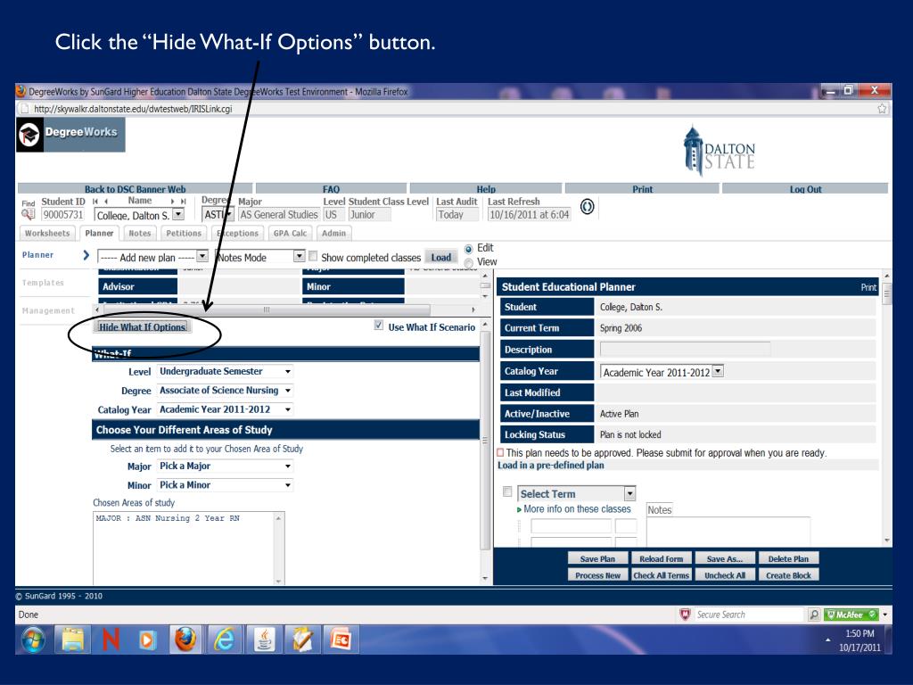Go to next student record arrow
The image size is (913, 685).
pyautogui.click(x=172, y=202)
